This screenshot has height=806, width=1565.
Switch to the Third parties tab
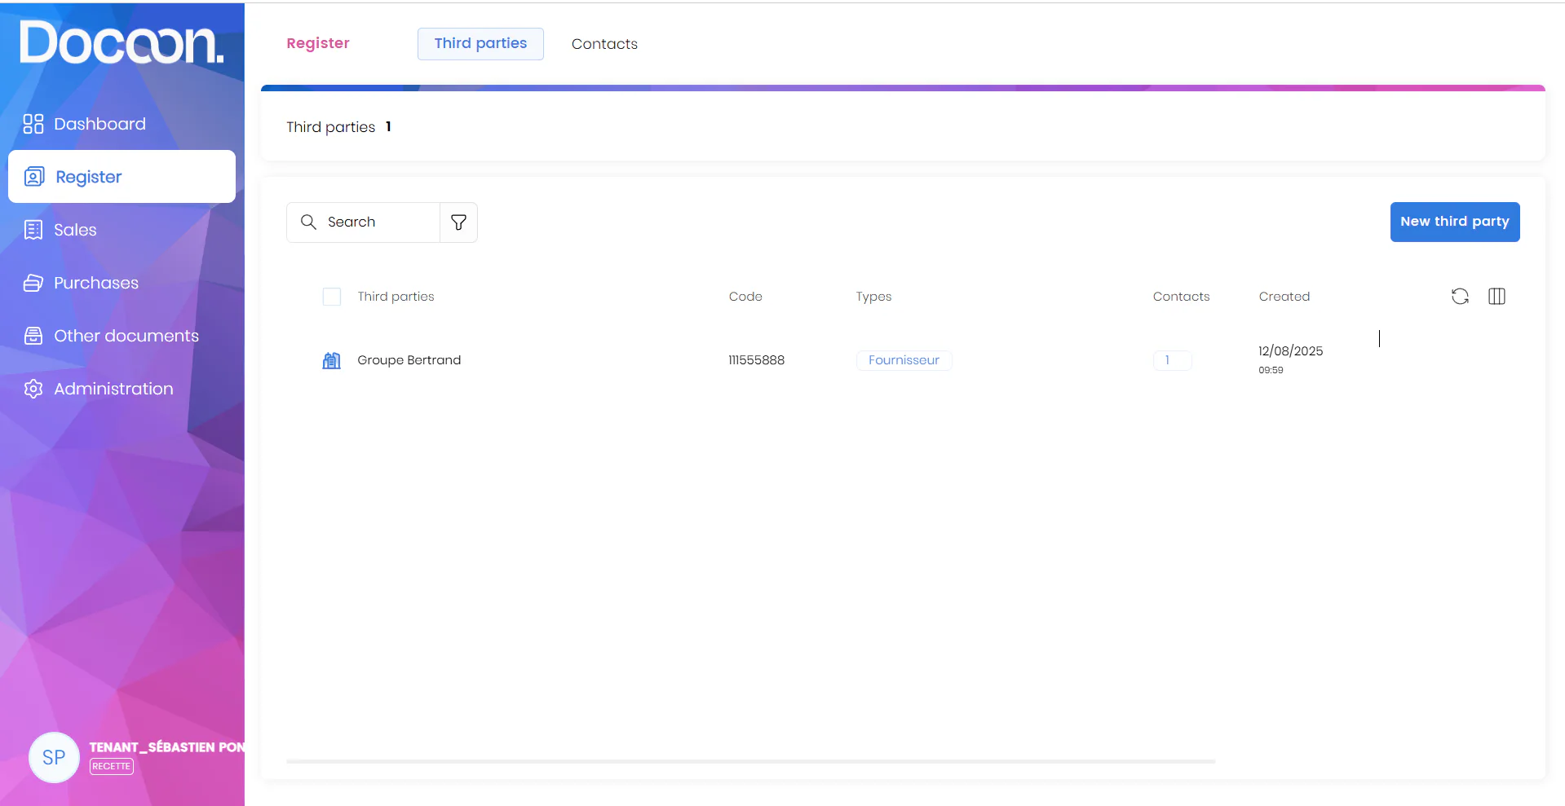click(480, 44)
